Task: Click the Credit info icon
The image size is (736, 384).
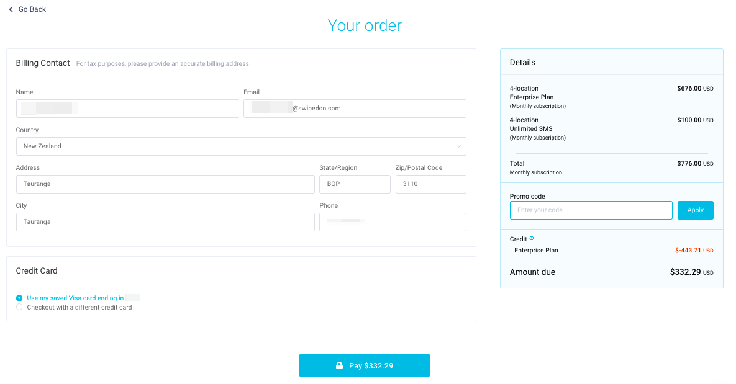Action: point(531,238)
